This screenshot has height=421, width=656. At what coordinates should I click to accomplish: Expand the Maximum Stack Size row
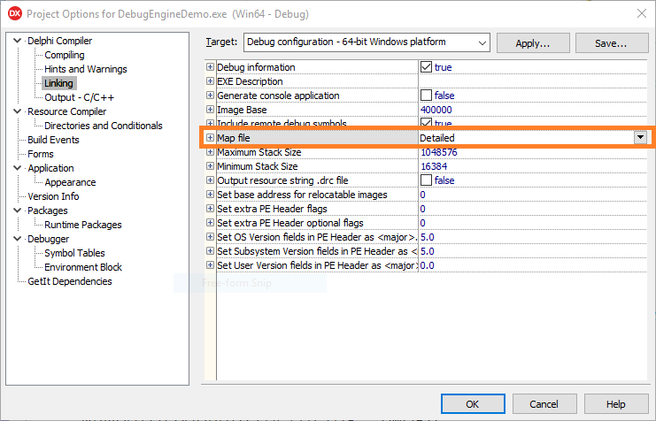pyautogui.click(x=210, y=152)
